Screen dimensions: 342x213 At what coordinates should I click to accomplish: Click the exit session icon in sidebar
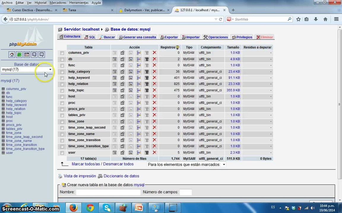[x=19, y=54]
